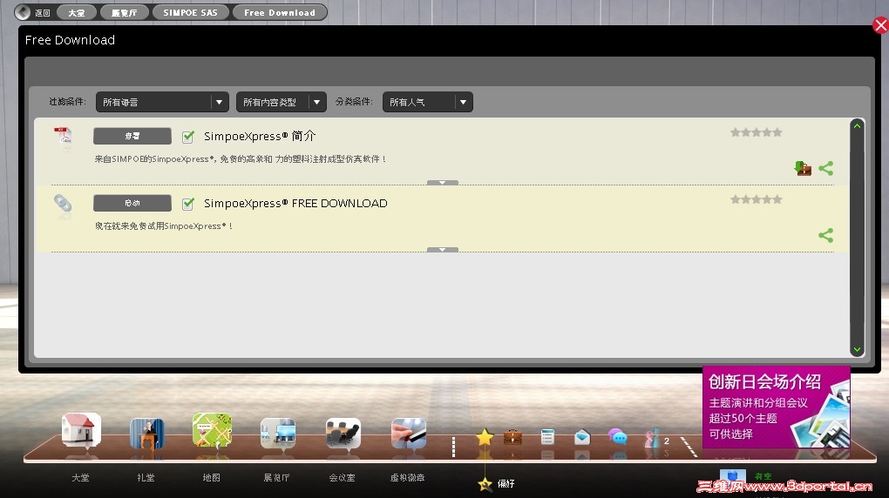Open the 虚拟徽章 virtual badge icon

(x=408, y=434)
